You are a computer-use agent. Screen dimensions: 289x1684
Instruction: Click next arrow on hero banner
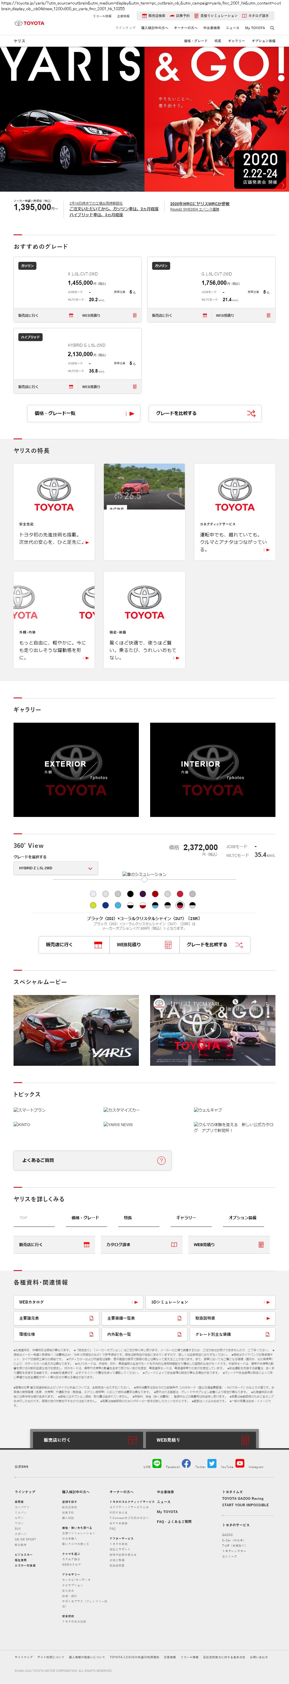point(283,185)
